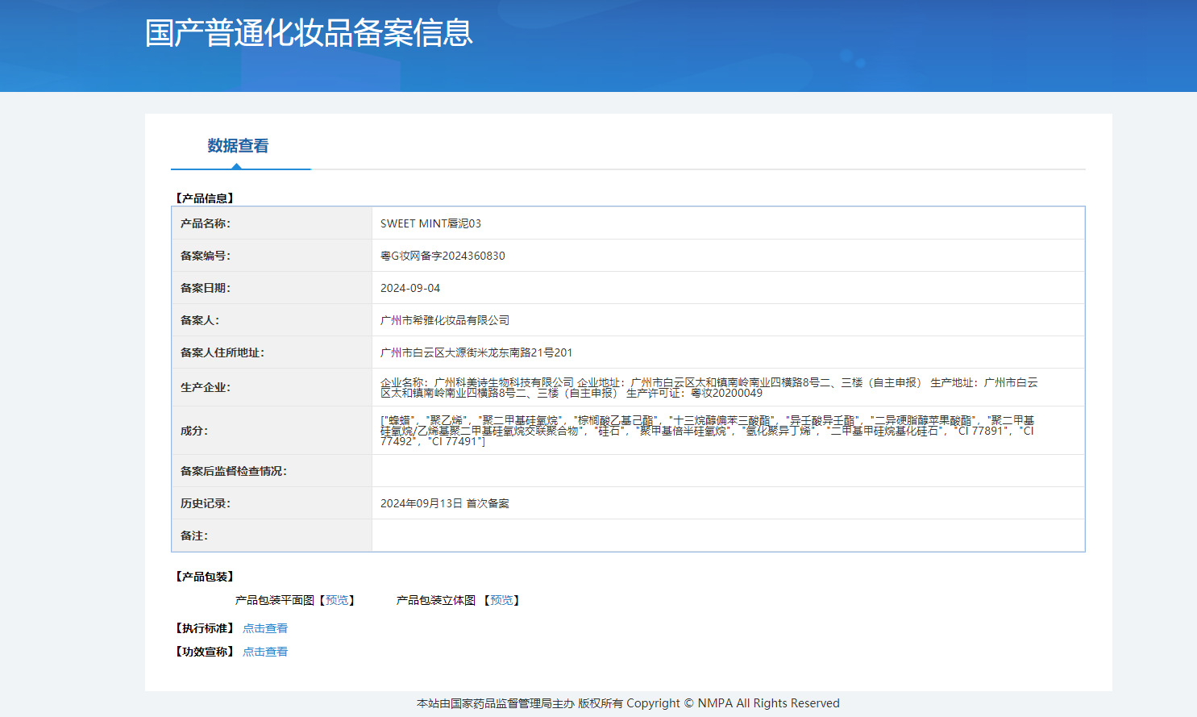The height and width of the screenshot is (717, 1197).
Task: Click the 产品名称 row label
Action: (x=206, y=223)
